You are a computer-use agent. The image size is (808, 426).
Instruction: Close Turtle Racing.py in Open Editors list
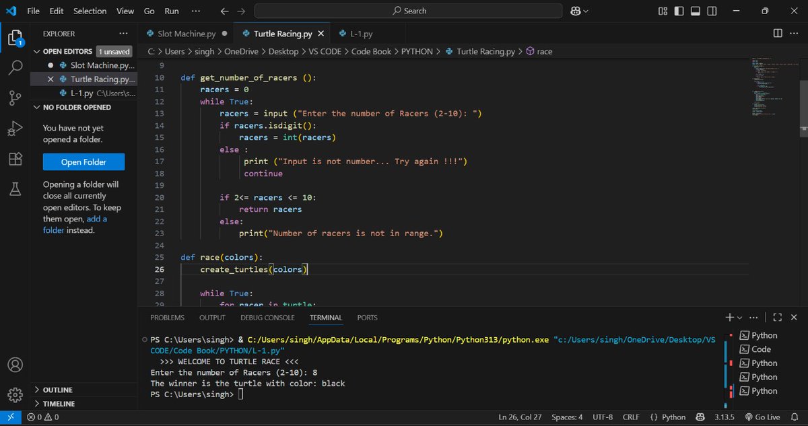(50, 79)
